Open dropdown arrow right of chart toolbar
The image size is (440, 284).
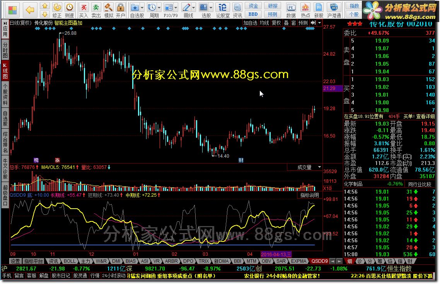pos(319,23)
